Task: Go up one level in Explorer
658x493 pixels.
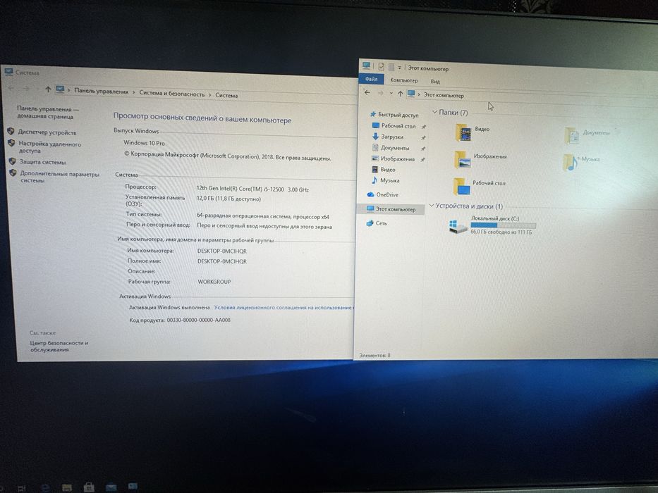Action: (400, 94)
